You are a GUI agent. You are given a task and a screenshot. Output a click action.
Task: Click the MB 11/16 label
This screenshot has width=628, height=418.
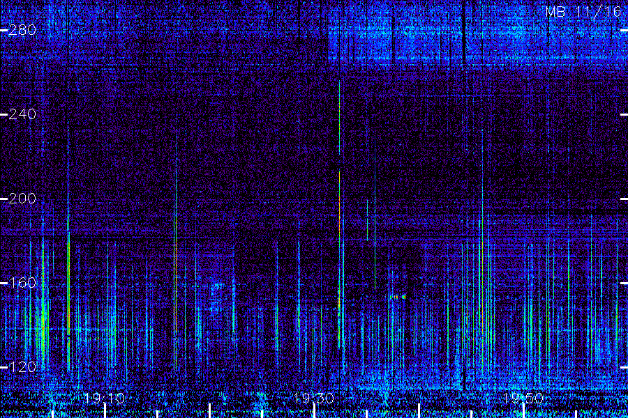pyautogui.click(x=583, y=12)
